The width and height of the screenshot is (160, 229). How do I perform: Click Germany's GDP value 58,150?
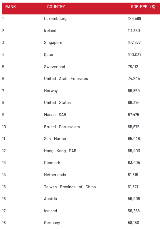pos(134,223)
